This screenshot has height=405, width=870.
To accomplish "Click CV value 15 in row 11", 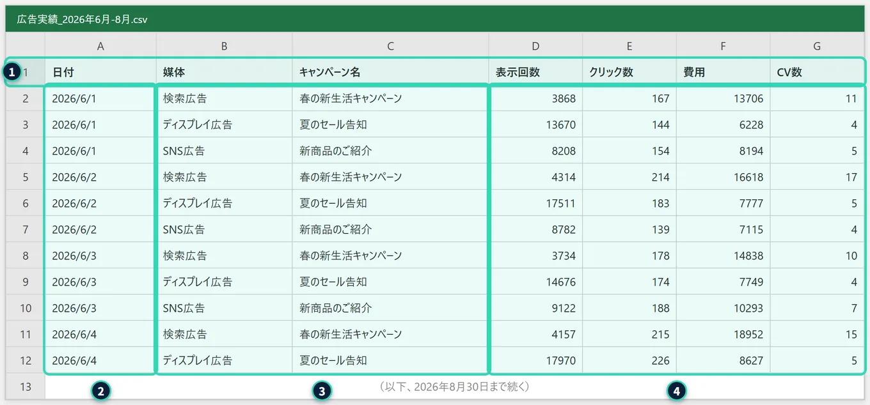I will [817, 334].
